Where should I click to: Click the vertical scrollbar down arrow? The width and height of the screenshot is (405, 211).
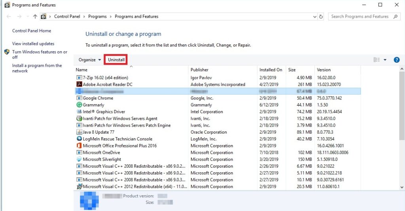tap(402, 187)
